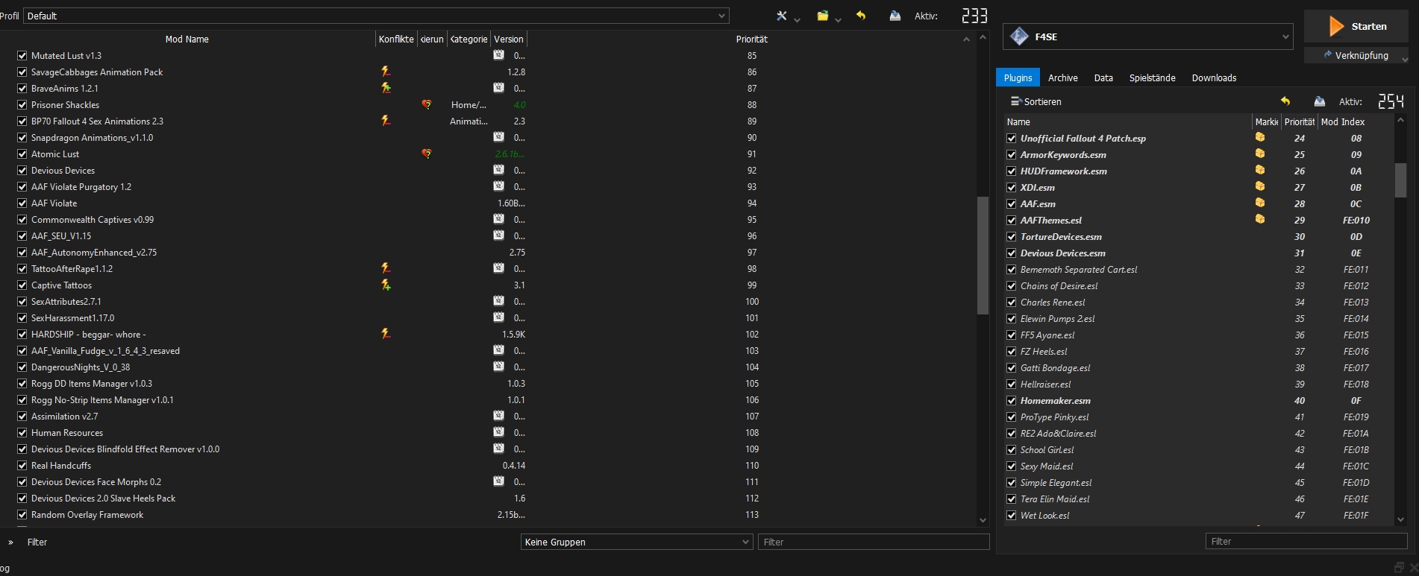Click the plugin list Filter input field
This screenshot has height=576, width=1419.
[x=1306, y=541]
